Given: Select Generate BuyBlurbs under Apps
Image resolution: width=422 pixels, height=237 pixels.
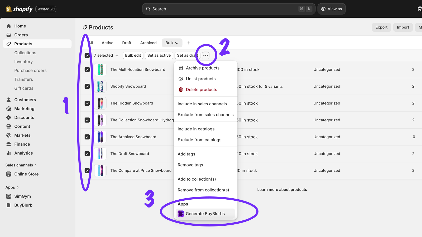Looking at the screenshot, I should [x=205, y=214].
